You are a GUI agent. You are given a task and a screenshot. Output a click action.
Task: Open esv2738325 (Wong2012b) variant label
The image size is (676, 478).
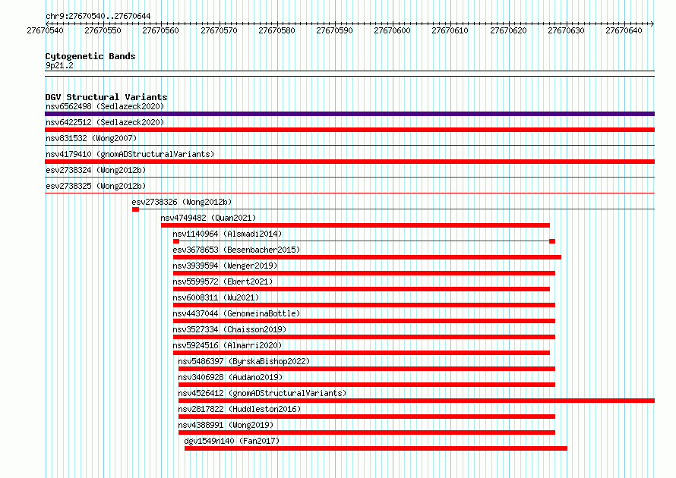click(96, 186)
